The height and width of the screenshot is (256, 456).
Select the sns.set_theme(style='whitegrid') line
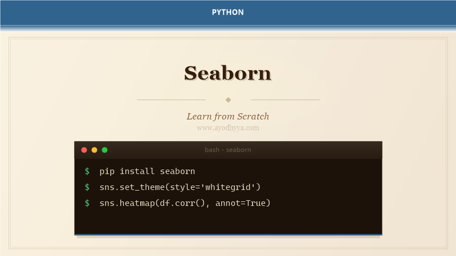pyautogui.click(x=180, y=187)
